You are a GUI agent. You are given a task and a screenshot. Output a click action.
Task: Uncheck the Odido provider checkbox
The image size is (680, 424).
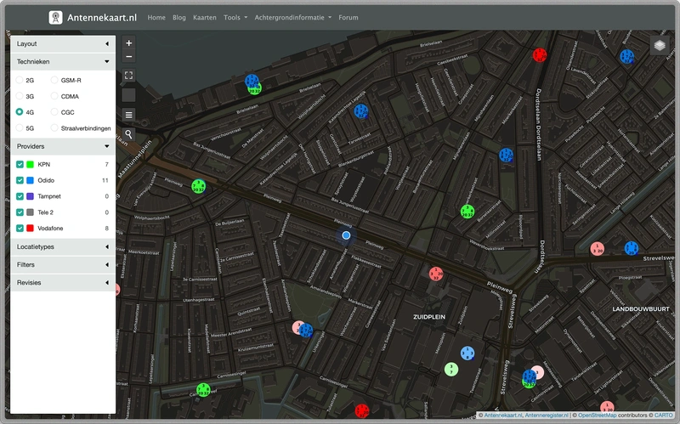tap(20, 180)
